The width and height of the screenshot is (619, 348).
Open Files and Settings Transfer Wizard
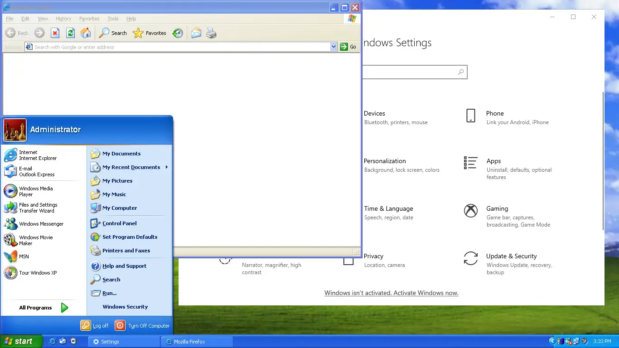pyautogui.click(x=43, y=208)
